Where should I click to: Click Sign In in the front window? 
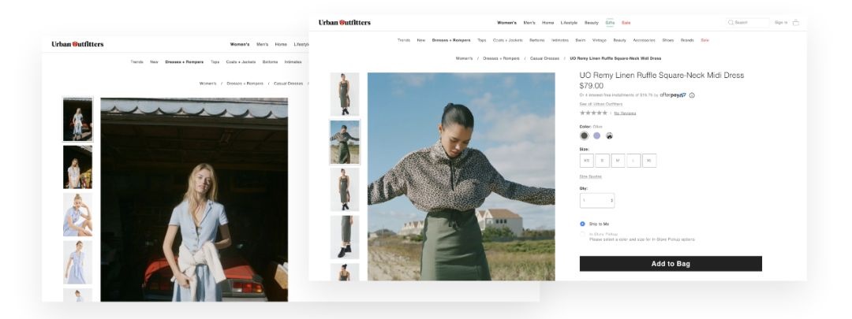pos(781,22)
